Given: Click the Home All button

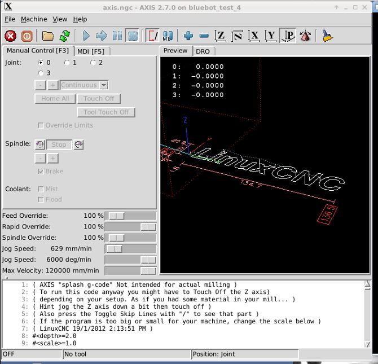Looking at the screenshot, I should (55, 98).
